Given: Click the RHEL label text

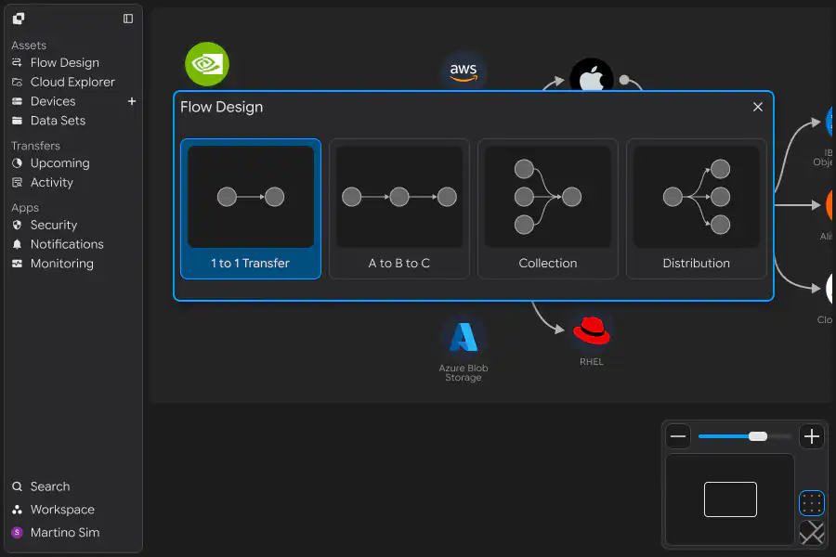Looking at the screenshot, I should 592,362.
